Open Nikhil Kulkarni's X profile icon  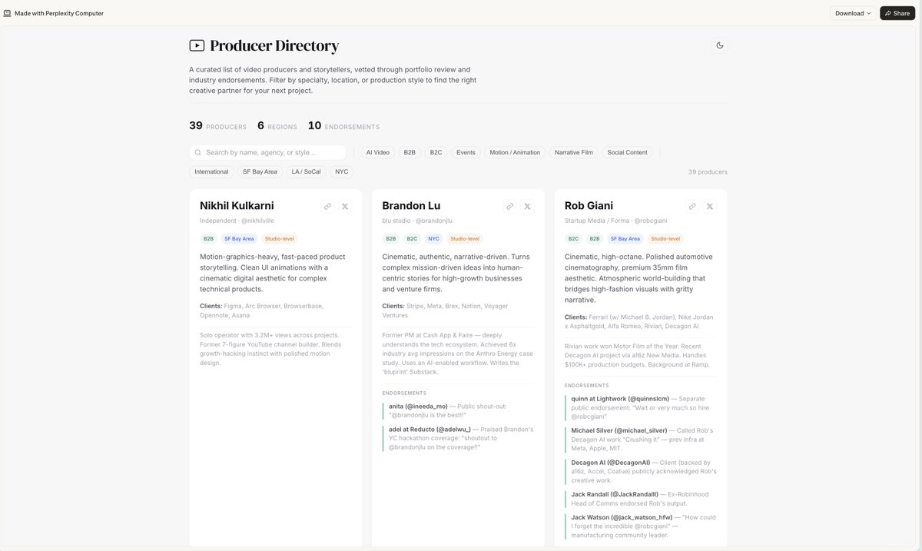(x=345, y=206)
